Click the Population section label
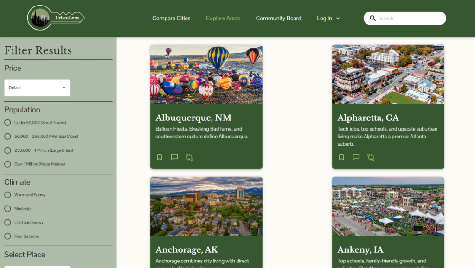The width and height of the screenshot is (475, 268). click(22, 110)
